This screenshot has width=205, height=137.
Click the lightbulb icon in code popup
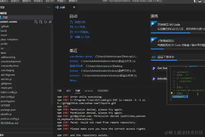click(x=172, y=93)
